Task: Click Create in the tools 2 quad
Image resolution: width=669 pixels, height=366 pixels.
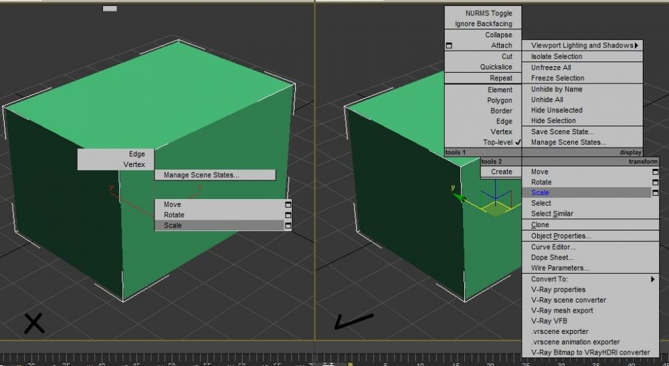Action: [501, 172]
